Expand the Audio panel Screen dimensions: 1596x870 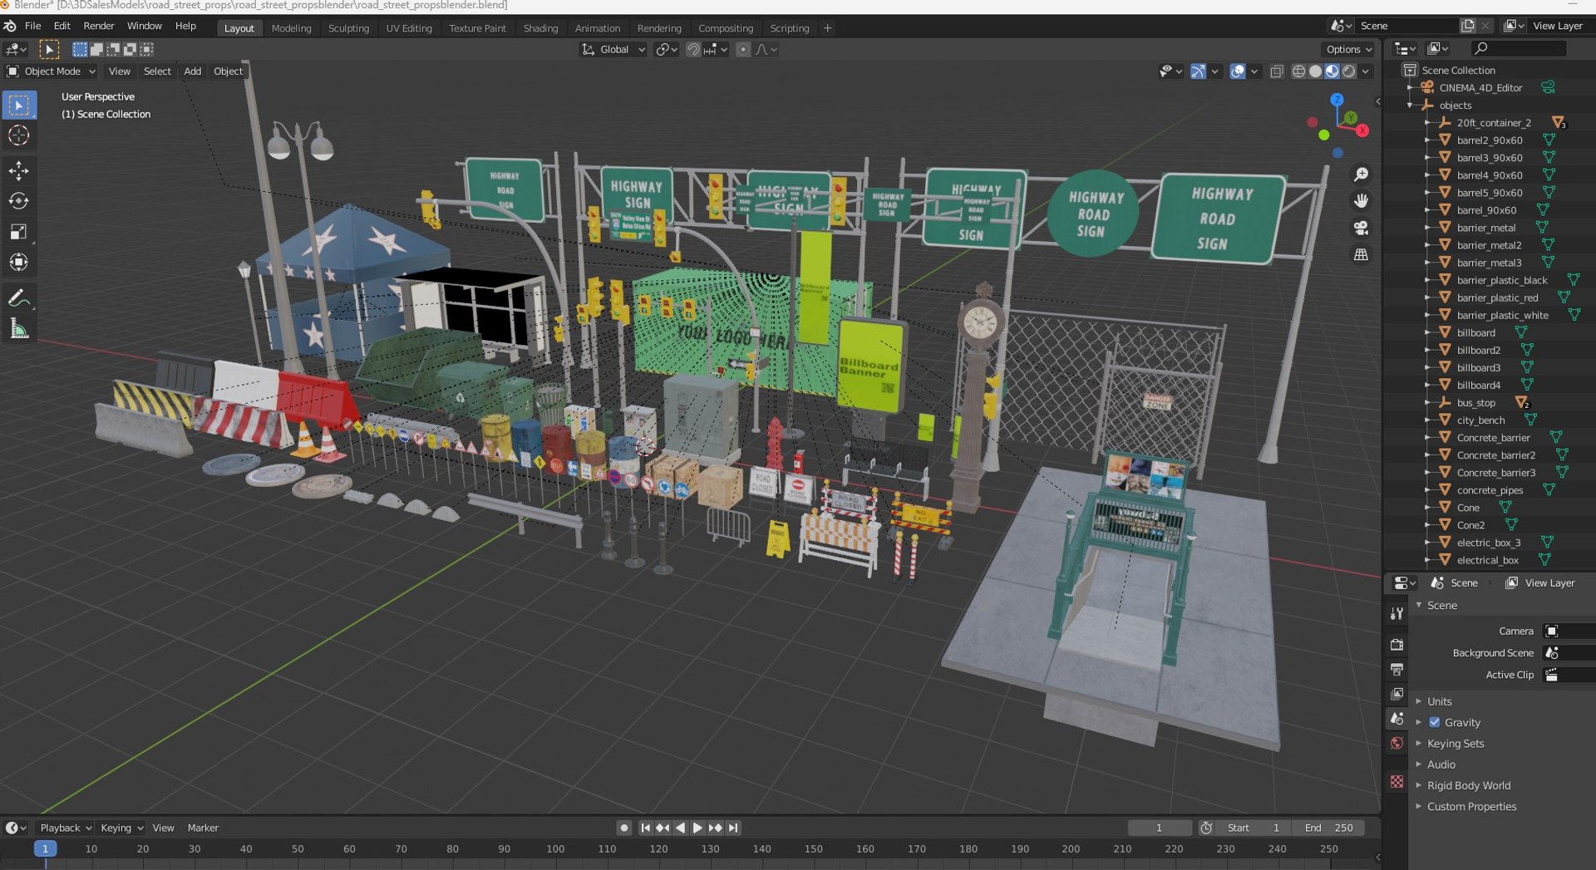tap(1441, 764)
